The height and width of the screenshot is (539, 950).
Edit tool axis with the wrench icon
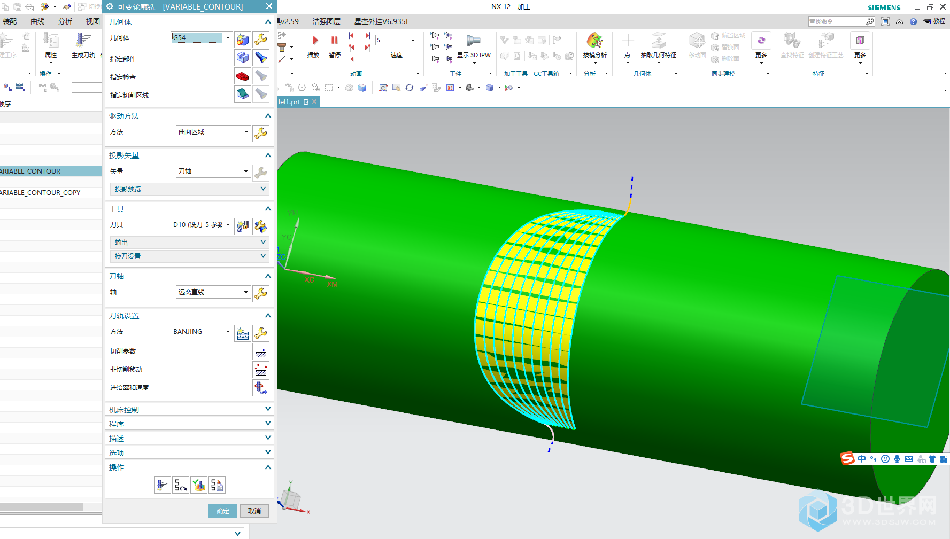tap(261, 293)
